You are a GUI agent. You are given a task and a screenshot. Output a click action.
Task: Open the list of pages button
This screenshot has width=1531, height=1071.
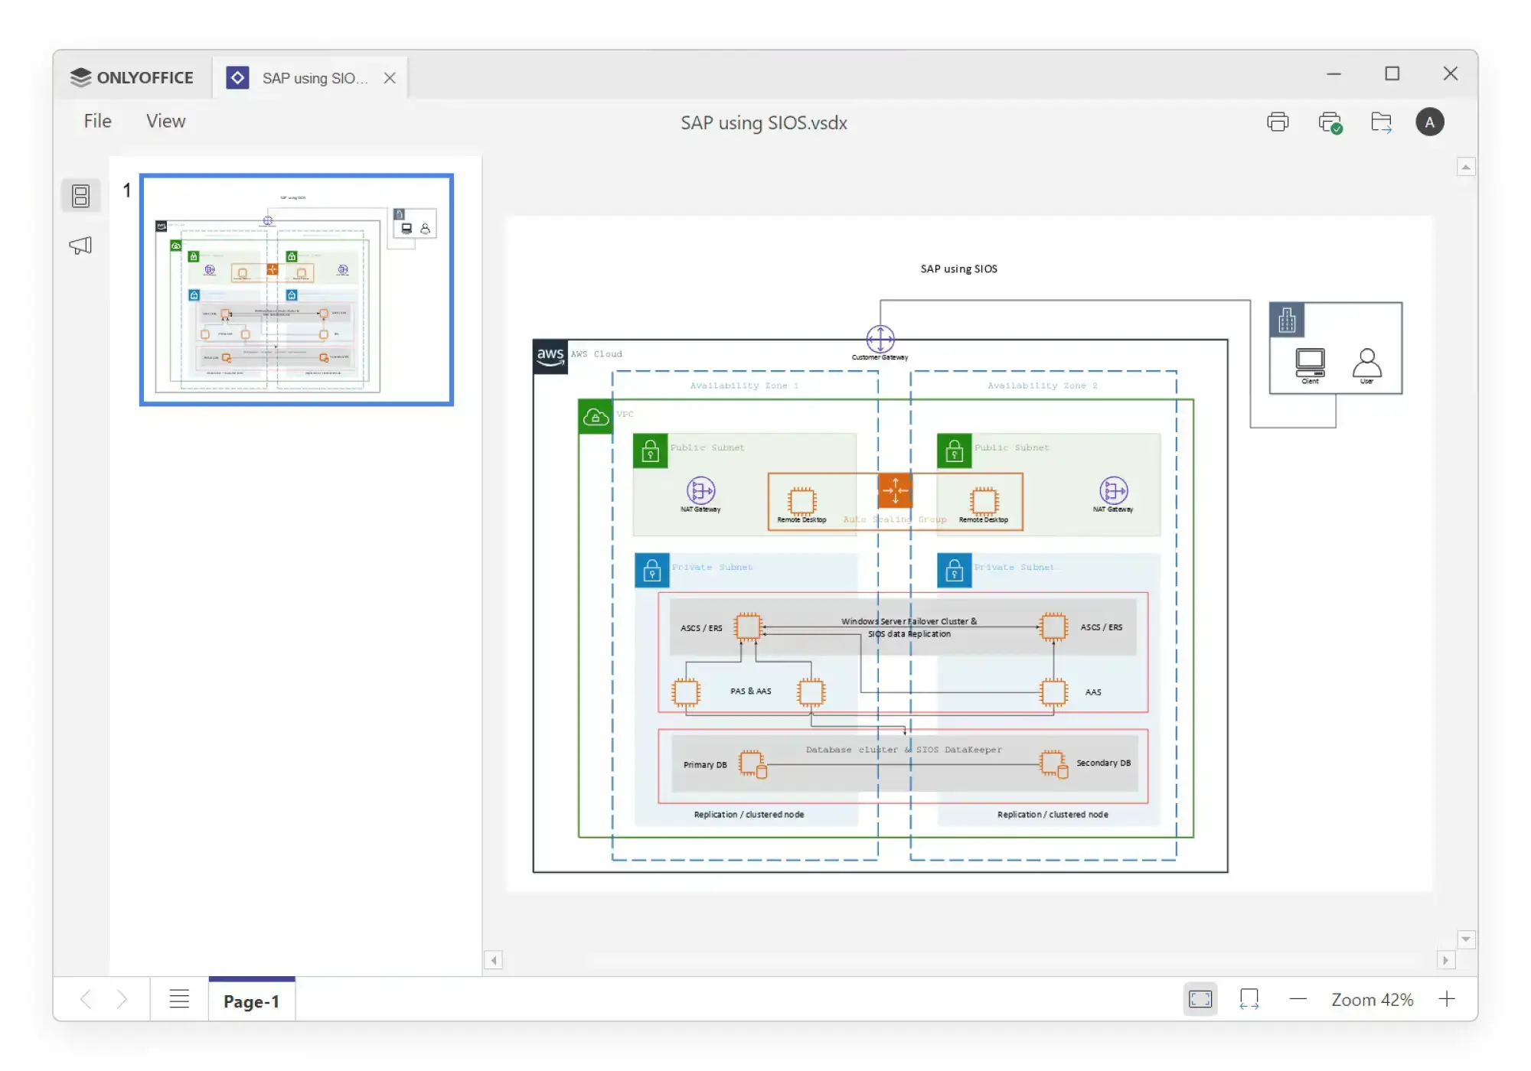pos(179,999)
